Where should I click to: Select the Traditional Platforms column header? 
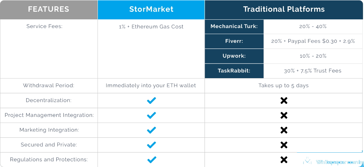click(284, 10)
